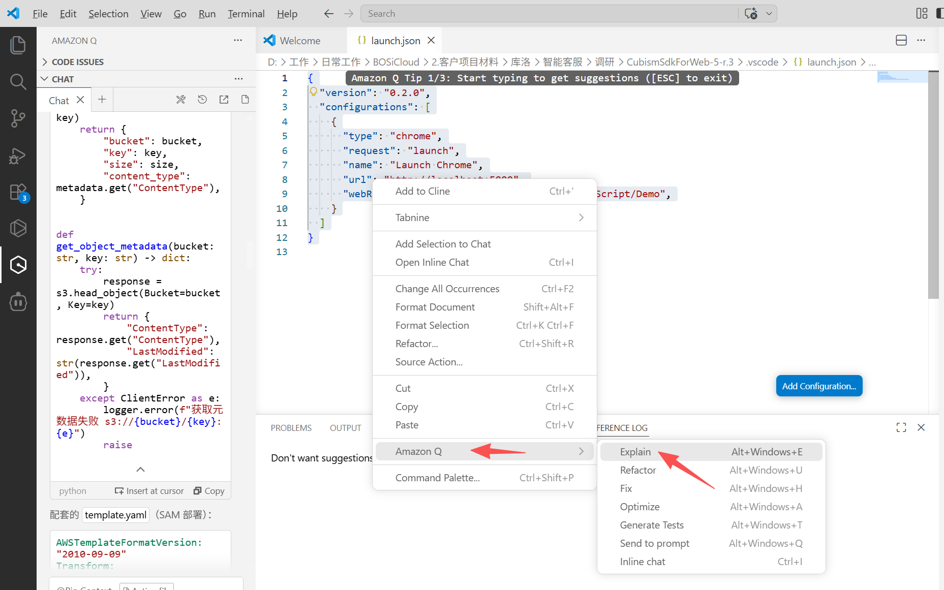
Task: Click the editor vertical scrollbar
Action: coord(933,185)
